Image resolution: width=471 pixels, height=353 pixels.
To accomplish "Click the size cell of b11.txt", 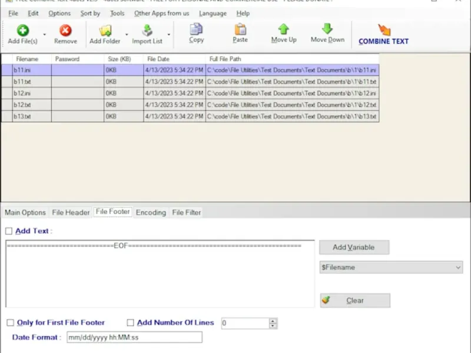I will pyautogui.click(x=124, y=82).
